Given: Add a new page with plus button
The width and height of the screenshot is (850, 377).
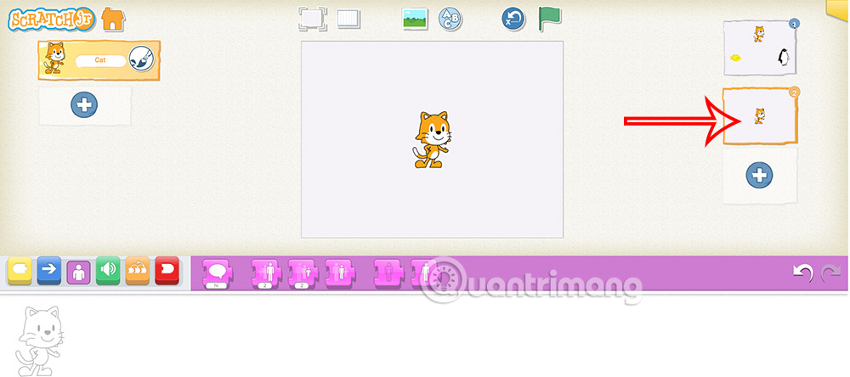Looking at the screenshot, I should tap(759, 175).
